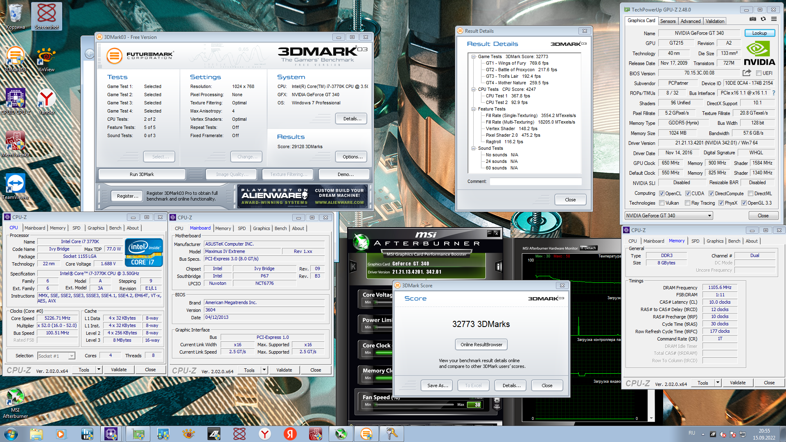
Task: Open Tools dropdown arrow in CPU-Z Memory window
Action: coord(718,383)
